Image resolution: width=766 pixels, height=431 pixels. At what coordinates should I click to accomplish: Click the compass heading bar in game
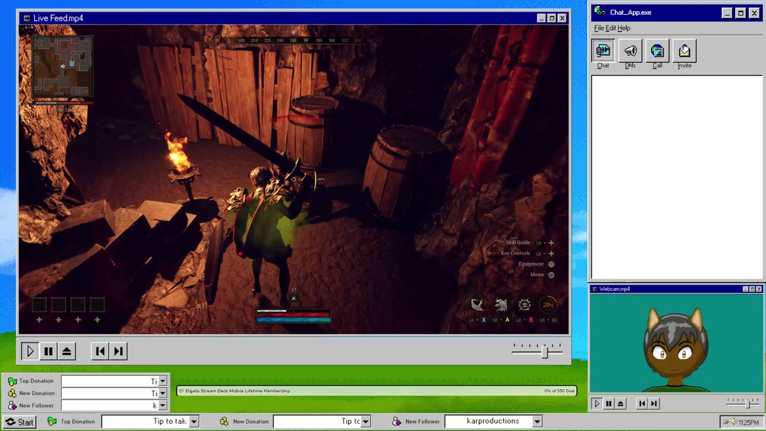click(293, 40)
